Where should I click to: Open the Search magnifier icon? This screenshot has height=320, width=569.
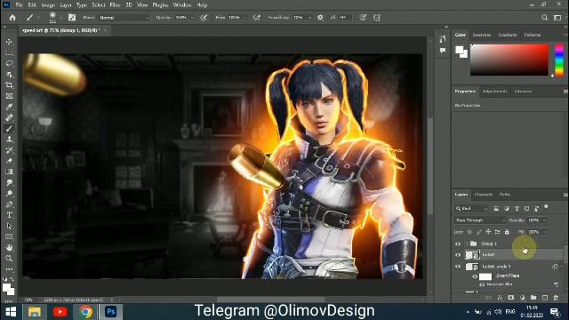coord(544,18)
